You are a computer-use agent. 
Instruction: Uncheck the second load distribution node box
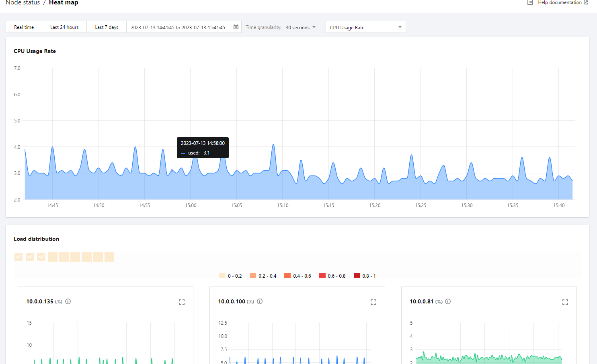click(x=30, y=257)
